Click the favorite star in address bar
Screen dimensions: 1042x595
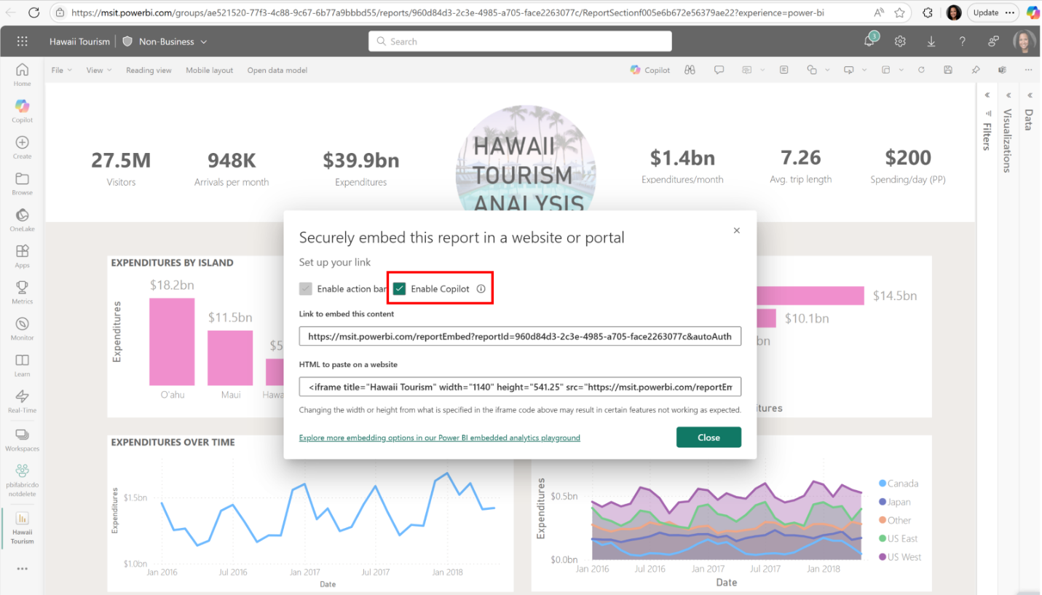[900, 12]
